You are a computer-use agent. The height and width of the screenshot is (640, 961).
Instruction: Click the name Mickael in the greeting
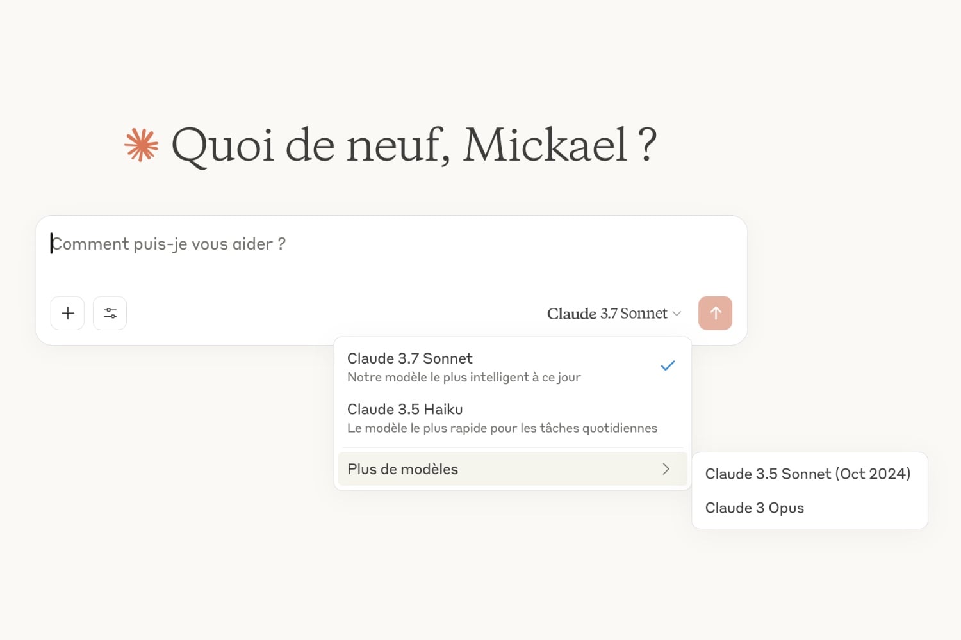(545, 145)
